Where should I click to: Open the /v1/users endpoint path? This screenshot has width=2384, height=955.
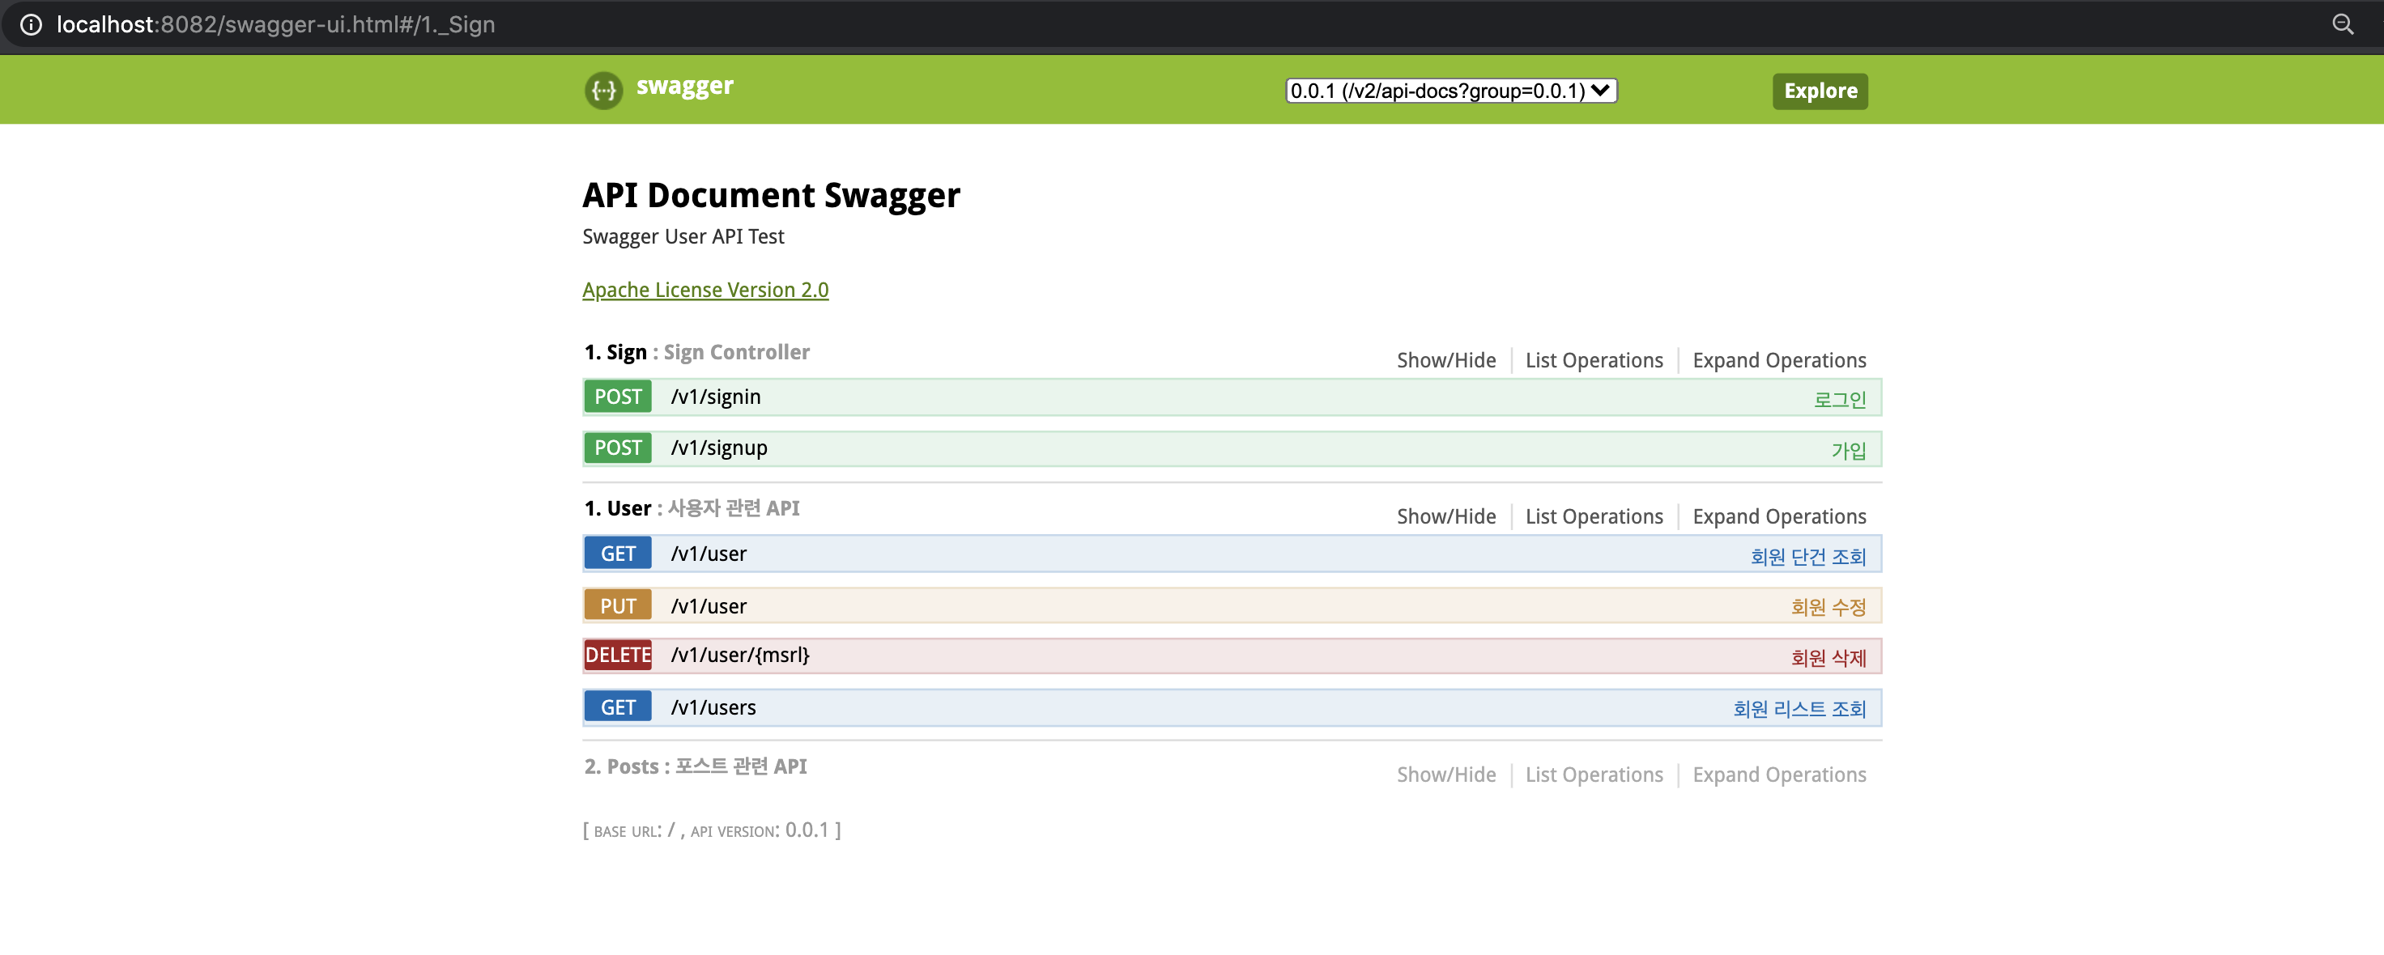713,707
